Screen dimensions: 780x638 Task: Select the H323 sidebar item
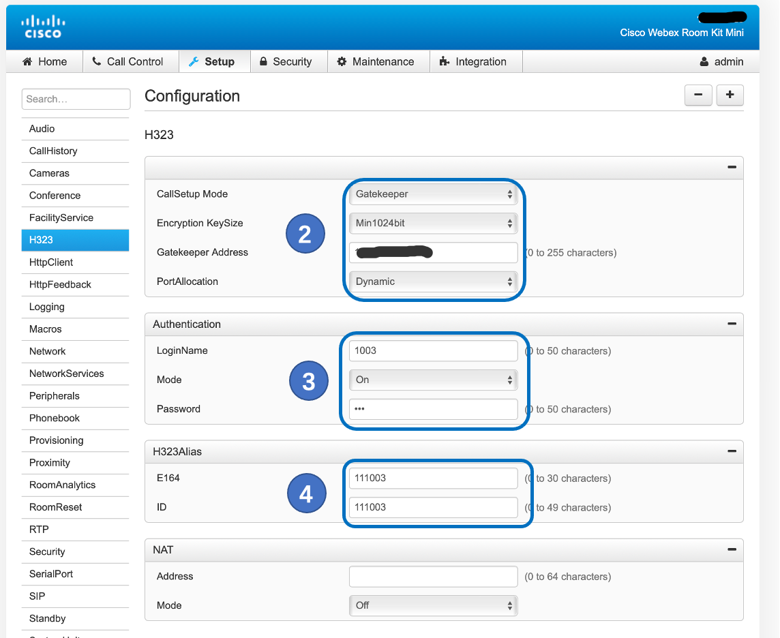75,240
